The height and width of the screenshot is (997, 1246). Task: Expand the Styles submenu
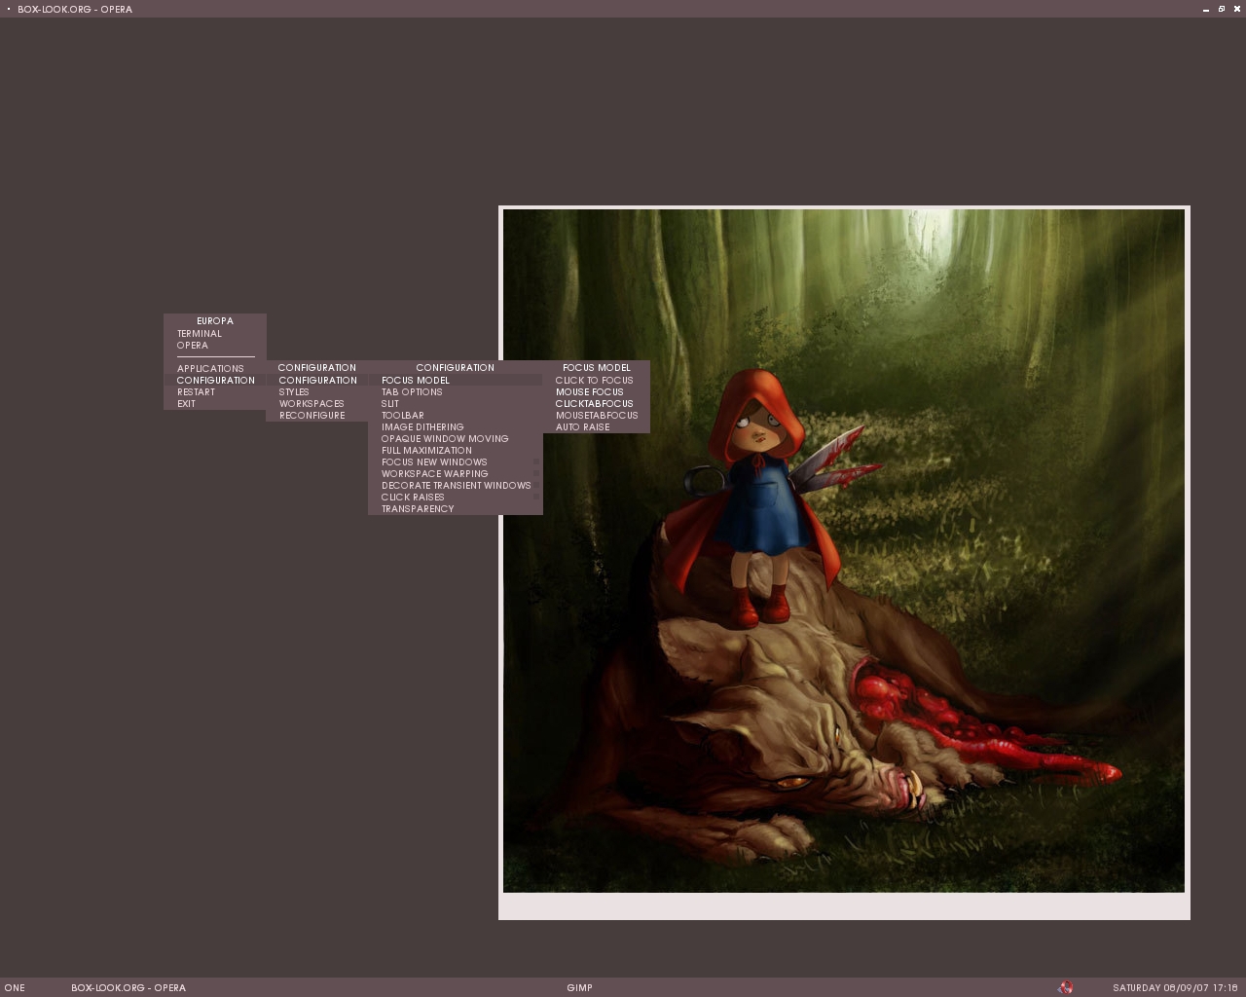(x=317, y=391)
